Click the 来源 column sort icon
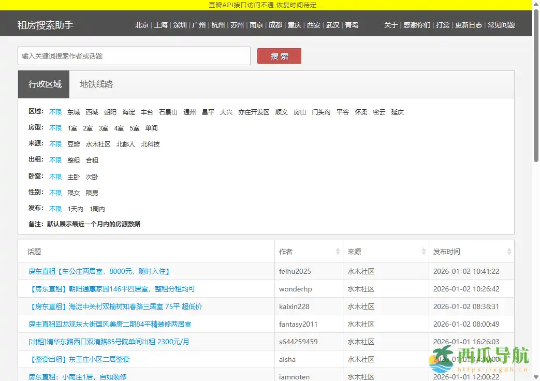Viewport: 540px width, 381px height. pos(424,251)
